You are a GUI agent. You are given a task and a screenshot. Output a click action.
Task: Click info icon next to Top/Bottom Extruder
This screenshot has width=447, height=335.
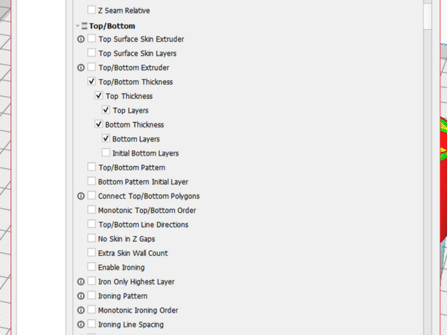81,68
